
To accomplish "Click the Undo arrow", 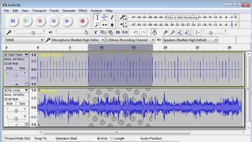I will pyautogui.click(x=136, y=33).
